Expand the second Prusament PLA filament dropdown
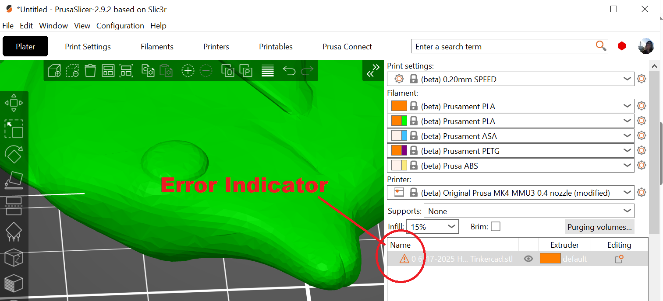663x301 pixels. 627,121
